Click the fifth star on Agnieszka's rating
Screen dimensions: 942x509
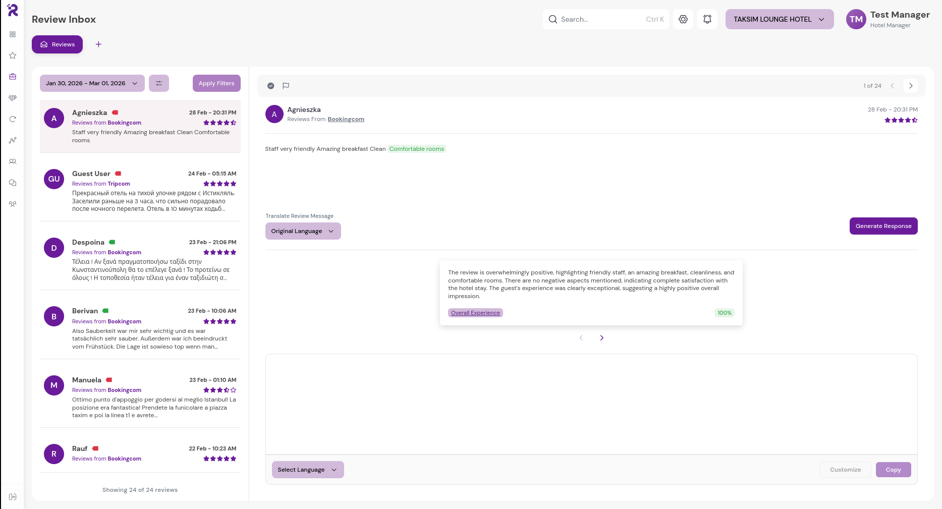coord(914,120)
